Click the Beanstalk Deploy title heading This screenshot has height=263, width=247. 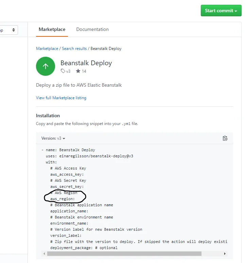pyautogui.click(x=86, y=63)
